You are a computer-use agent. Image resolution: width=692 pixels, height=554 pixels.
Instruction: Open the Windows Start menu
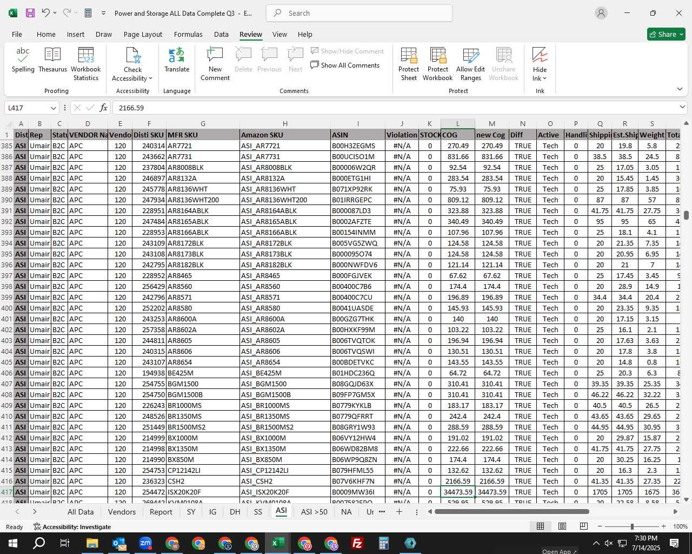(12, 543)
